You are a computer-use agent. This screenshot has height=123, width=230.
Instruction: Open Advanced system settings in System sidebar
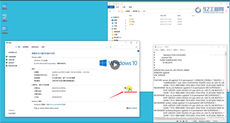click(13, 66)
